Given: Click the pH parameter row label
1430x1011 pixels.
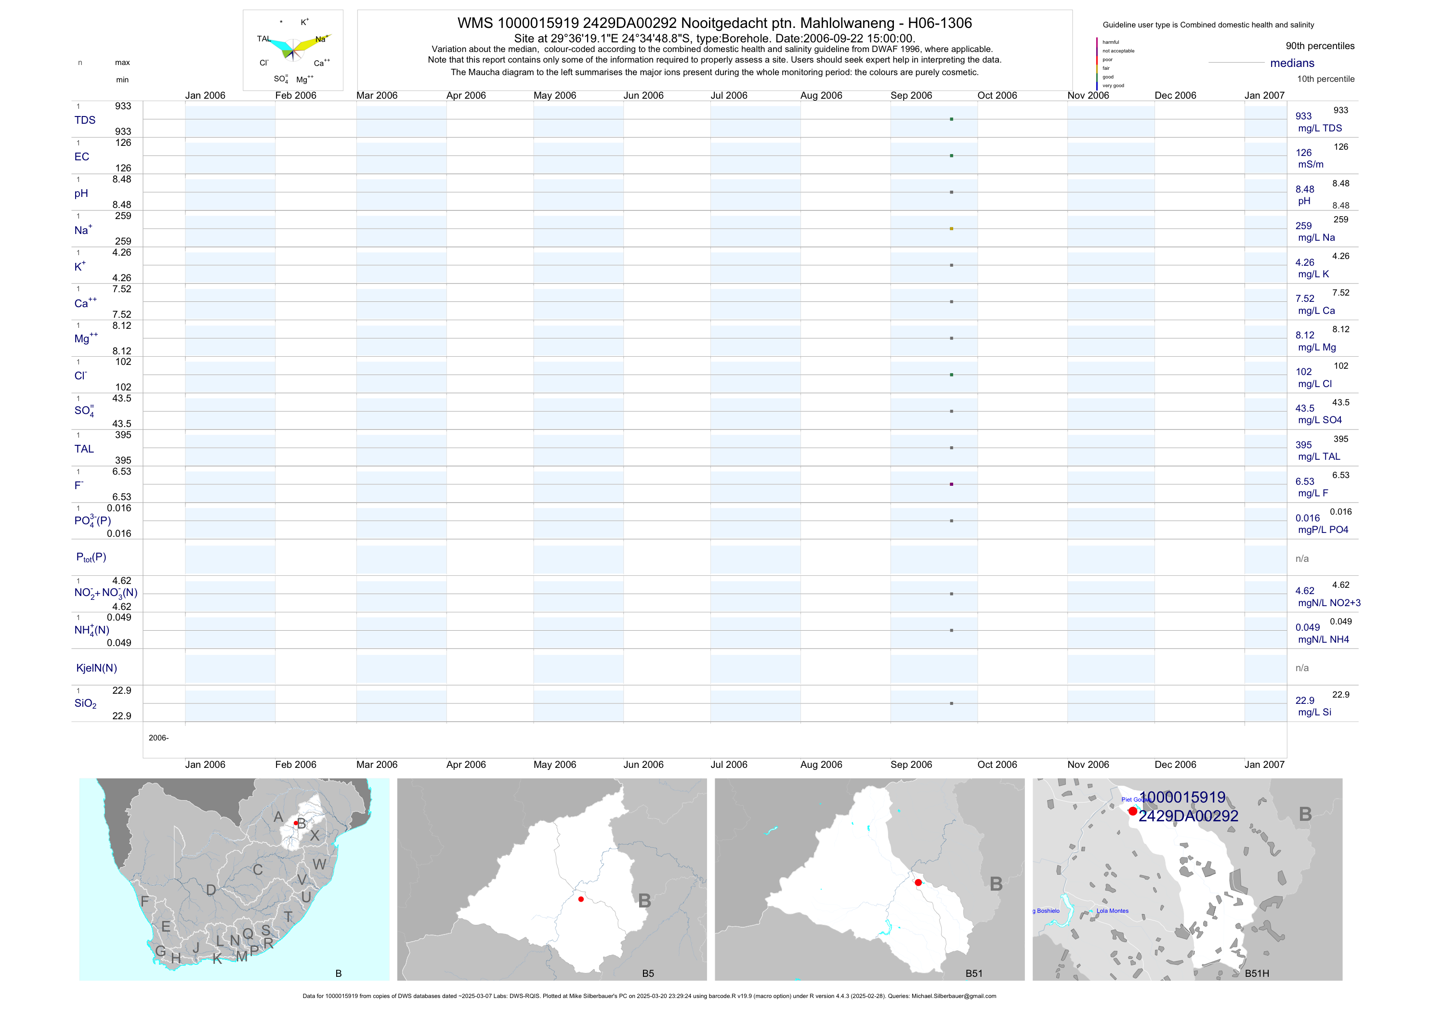Looking at the screenshot, I should tap(81, 193).
